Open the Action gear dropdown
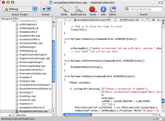This screenshot has width=165, height=121. click(x=46, y=9)
